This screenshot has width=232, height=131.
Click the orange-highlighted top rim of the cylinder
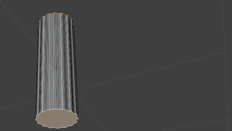(55, 13)
